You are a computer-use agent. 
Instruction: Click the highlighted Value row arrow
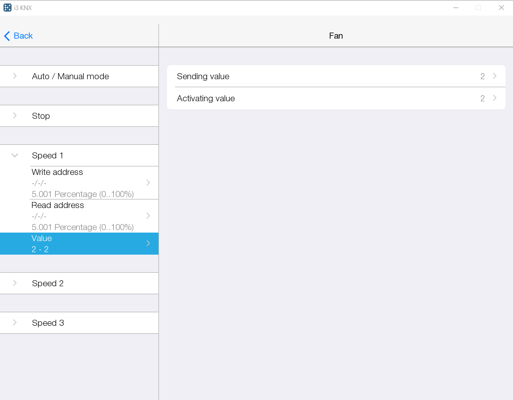click(148, 244)
